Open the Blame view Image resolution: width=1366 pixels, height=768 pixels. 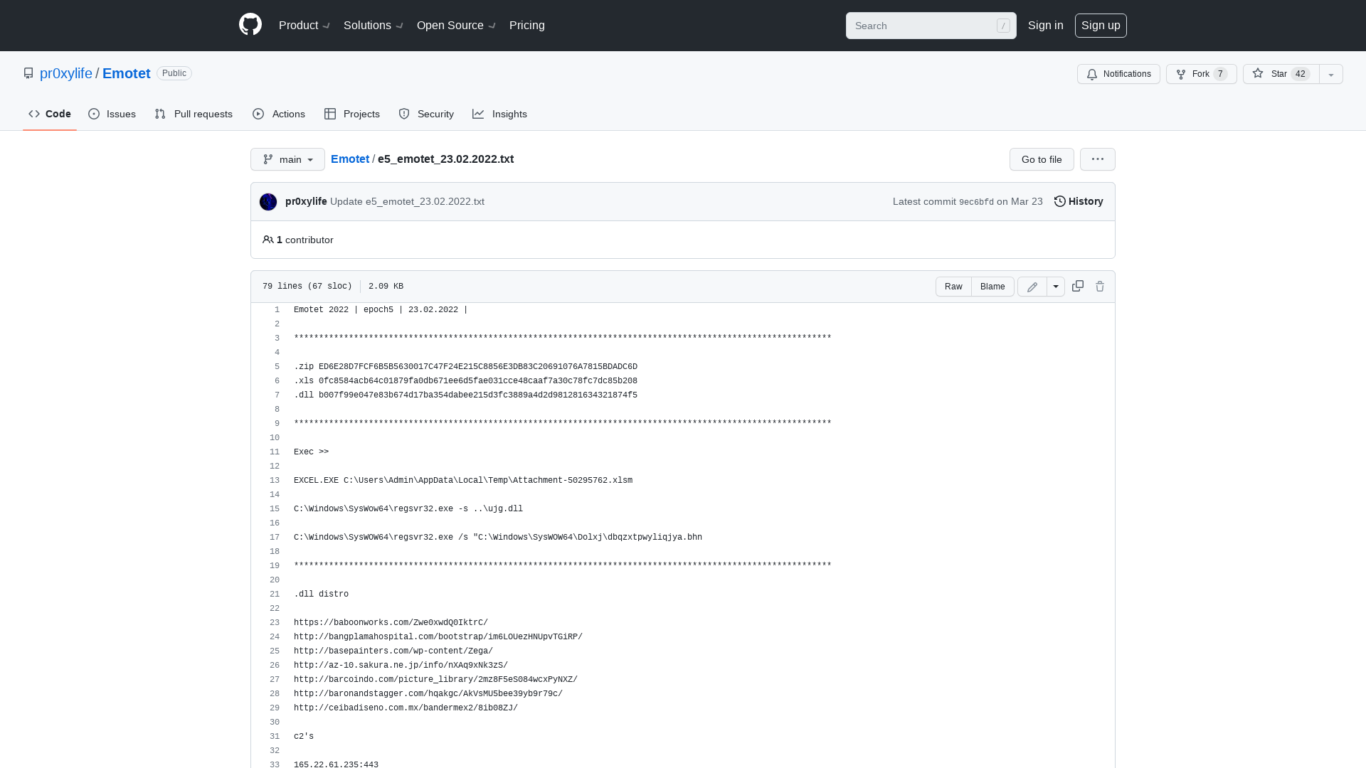pyautogui.click(x=992, y=287)
